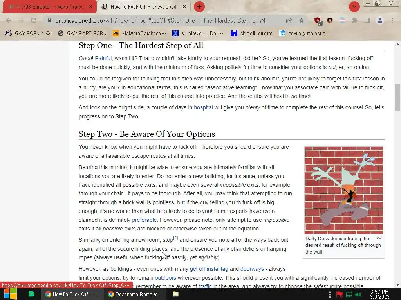Open the round avatar extension icon
Screen dimensions: 401x300
pyautogui.click(x=330, y=20)
